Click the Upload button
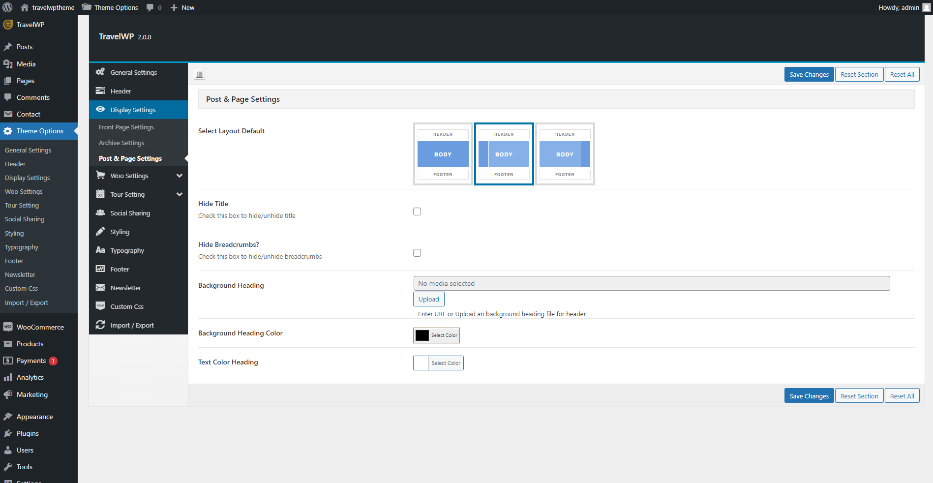933x483 pixels. pos(429,299)
